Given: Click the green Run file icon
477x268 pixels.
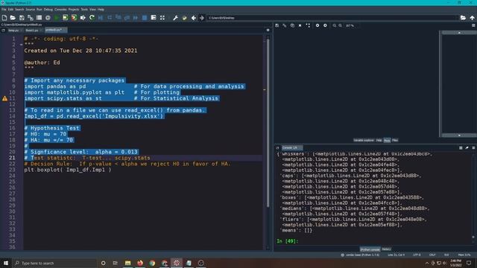Looking at the screenshot, I should tap(57, 18).
